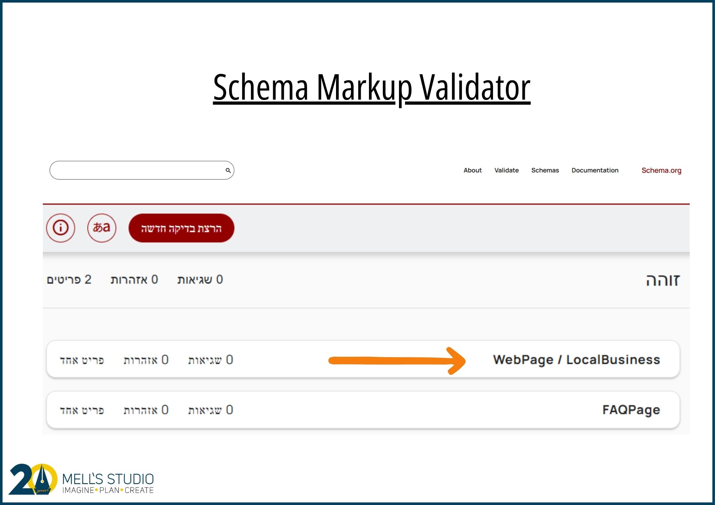Open the Schema.org link in the header
This screenshot has width=715, height=505.
coord(661,170)
